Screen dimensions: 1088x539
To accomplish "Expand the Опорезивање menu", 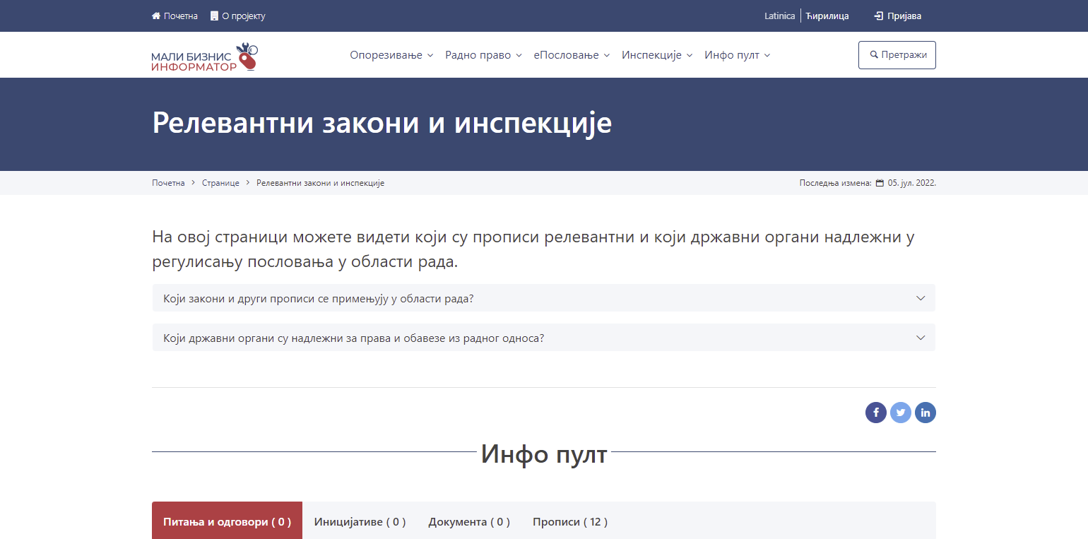I will tap(391, 55).
